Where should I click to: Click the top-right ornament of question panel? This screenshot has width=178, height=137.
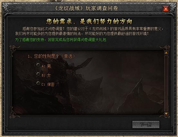coord(165,48)
